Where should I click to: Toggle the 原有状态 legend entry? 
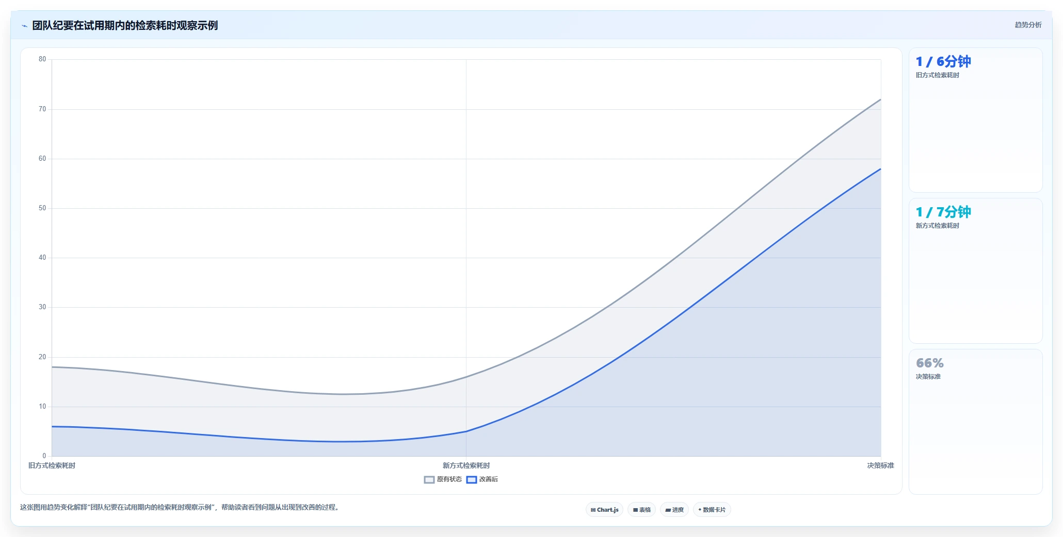443,479
